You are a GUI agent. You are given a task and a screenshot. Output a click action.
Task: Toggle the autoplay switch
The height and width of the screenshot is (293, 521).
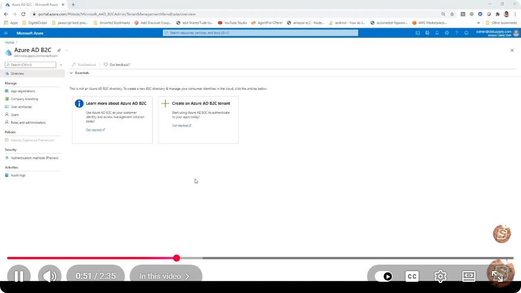(383, 276)
